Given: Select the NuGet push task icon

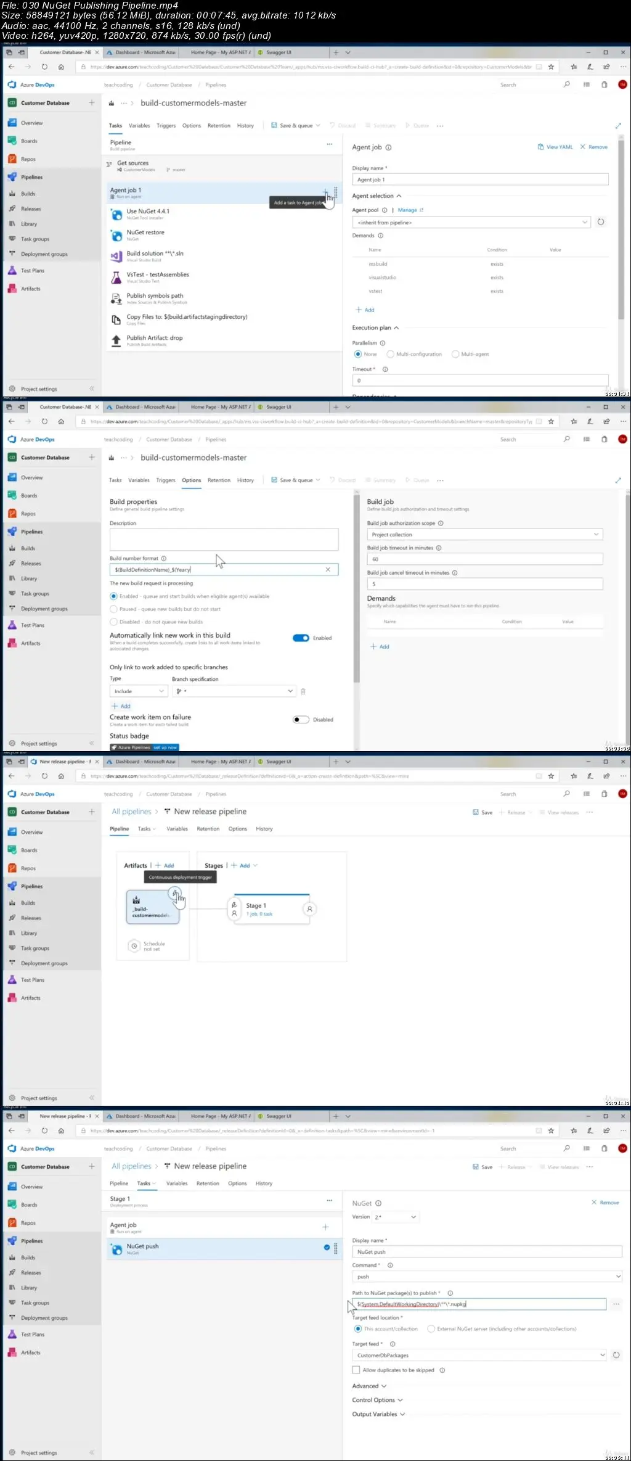Looking at the screenshot, I should [x=116, y=1249].
